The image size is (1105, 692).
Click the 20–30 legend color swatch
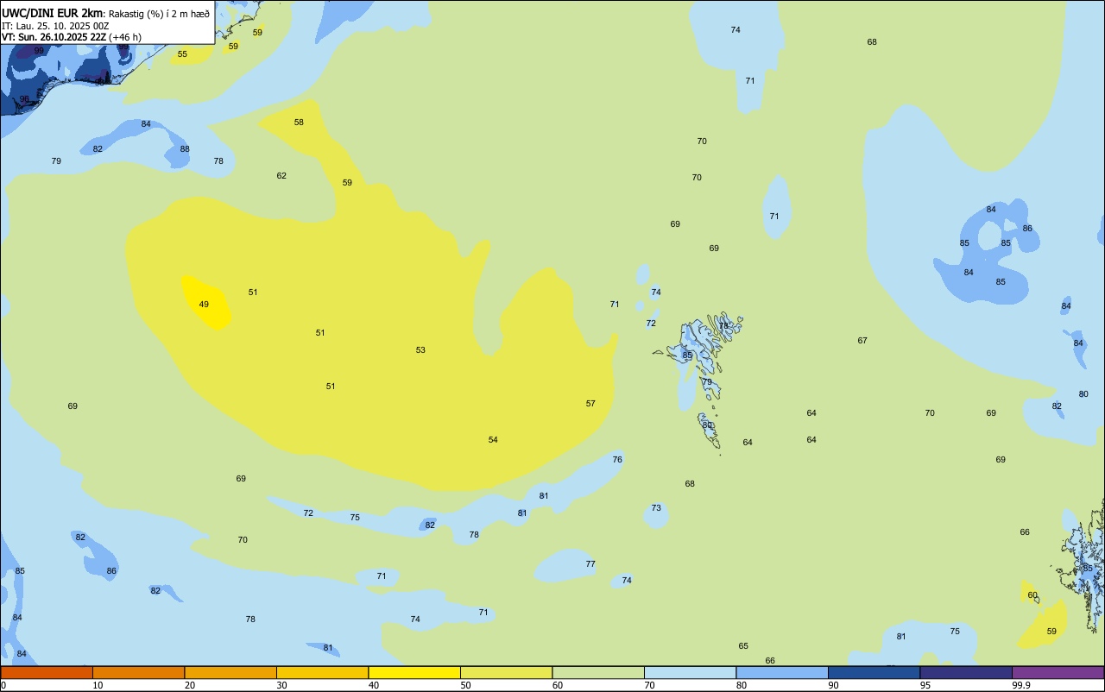230,672
